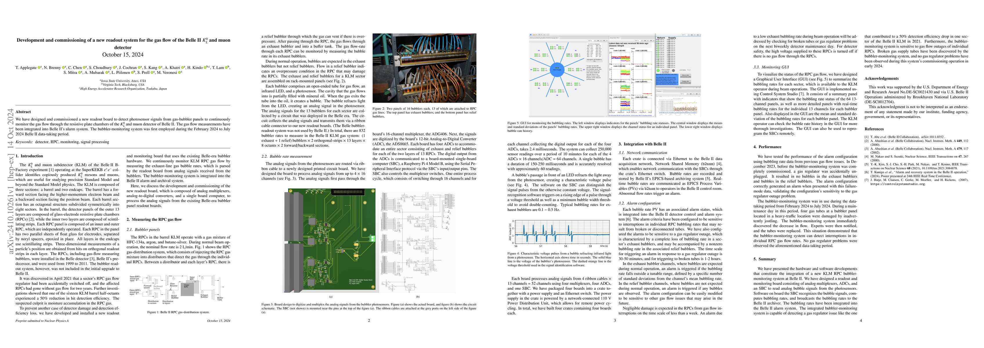Screen dimensions: 984x348
Task: Open L. Piilonen's ORCID icon
Action: click(x=133, y=72)
